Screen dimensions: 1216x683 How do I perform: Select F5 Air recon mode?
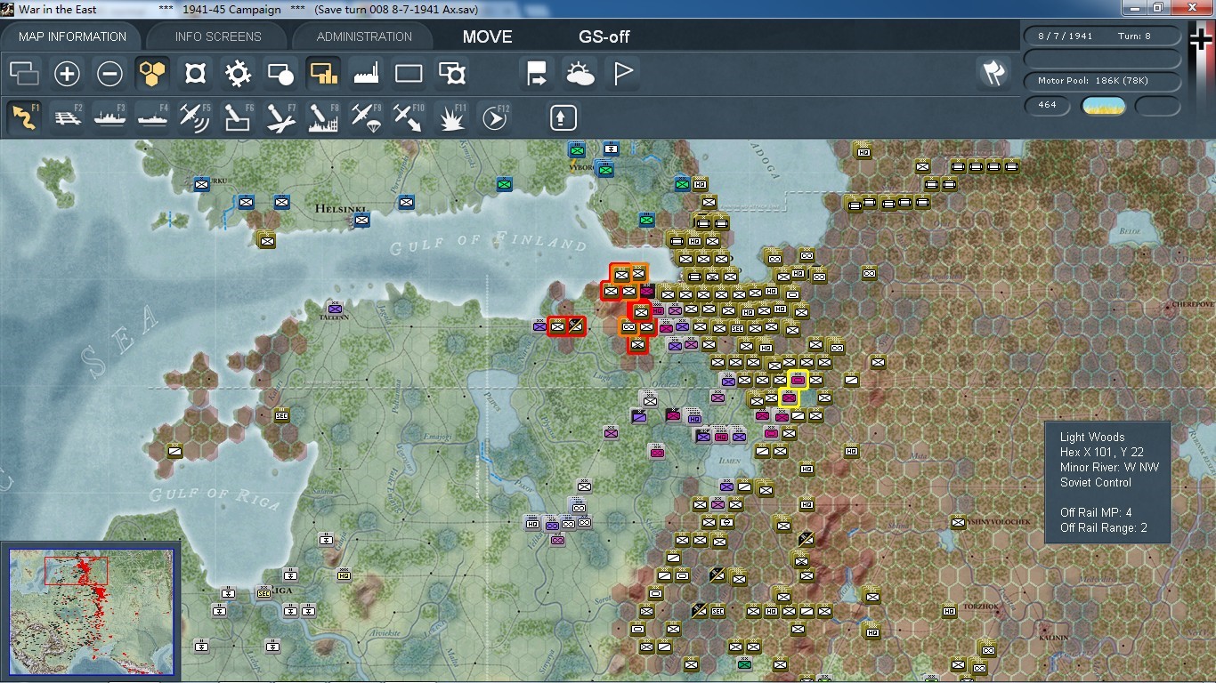(x=195, y=117)
